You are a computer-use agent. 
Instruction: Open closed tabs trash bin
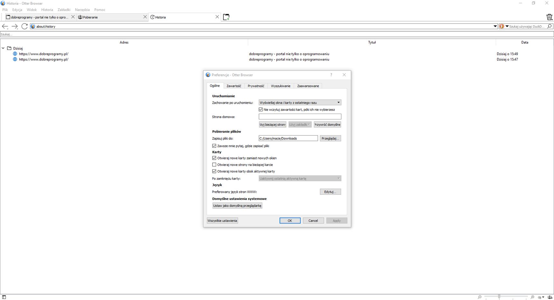(x=549, y=17)
